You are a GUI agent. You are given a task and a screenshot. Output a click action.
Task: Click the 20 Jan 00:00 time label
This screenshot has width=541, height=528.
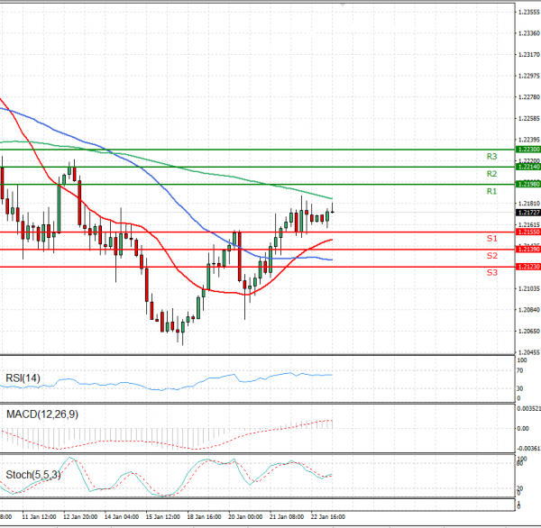click(245, 516)
